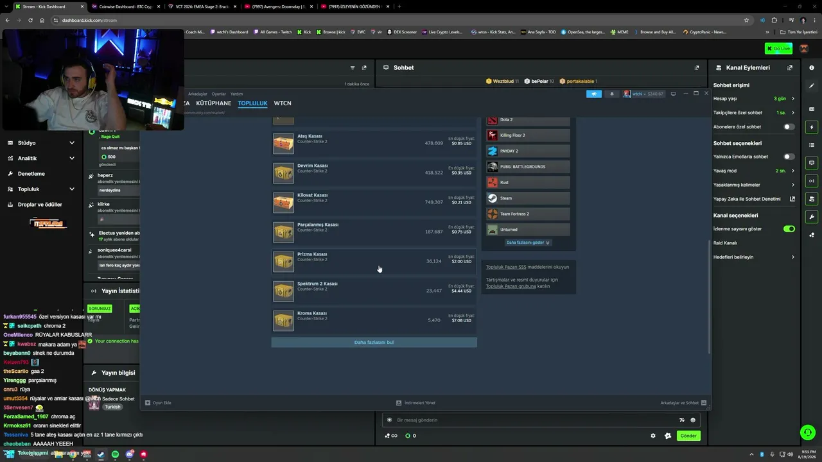Select the Kroma Kasası listing

(x=374, y=321)
